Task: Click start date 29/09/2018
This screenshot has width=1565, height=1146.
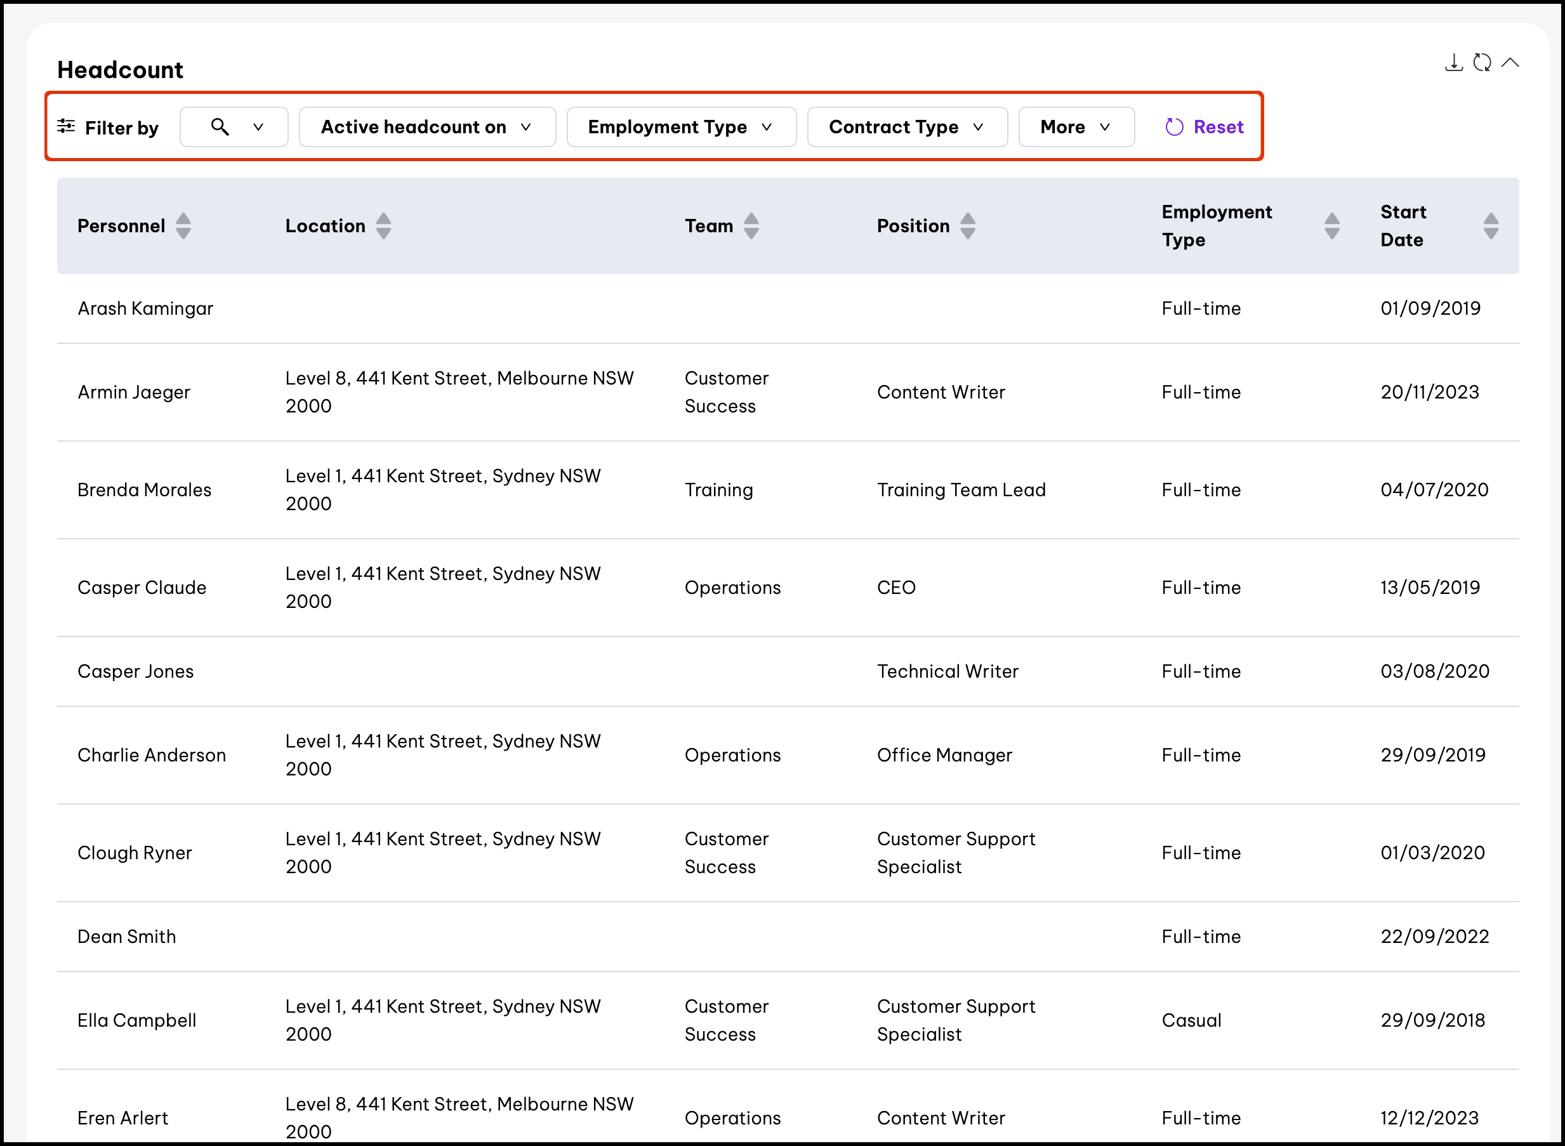Action: (1432, 1020)
